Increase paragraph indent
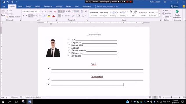186x104 pixels. (x=78, y=12)
